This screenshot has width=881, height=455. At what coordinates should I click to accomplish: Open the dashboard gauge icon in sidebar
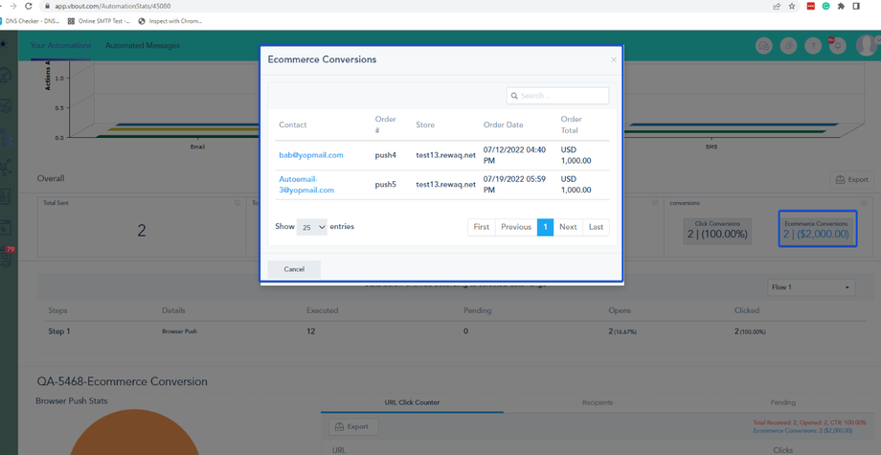pyautogui.click(x=6, y=74)
